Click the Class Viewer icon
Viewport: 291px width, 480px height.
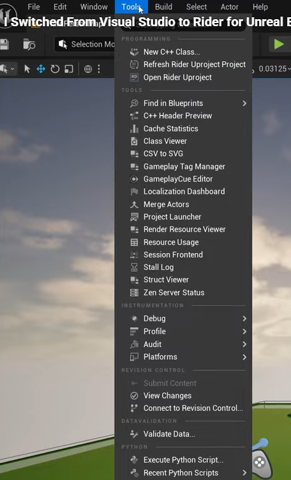[134, 141]
